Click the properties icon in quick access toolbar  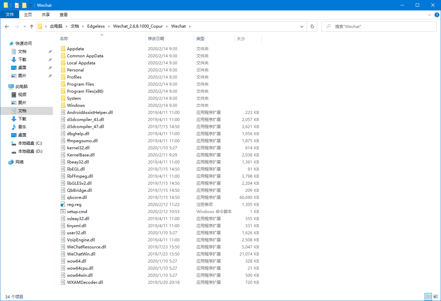click(17, 5)
